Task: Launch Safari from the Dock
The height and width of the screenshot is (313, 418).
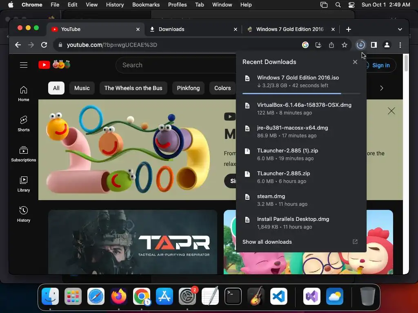Action: coord(96,296)
